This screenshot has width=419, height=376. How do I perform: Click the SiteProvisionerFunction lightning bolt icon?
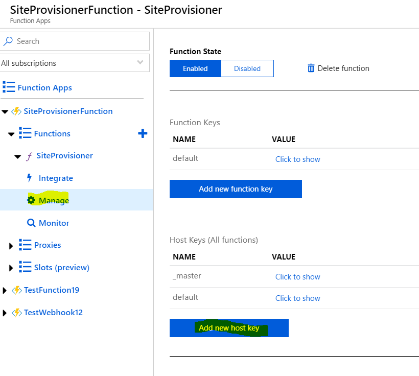click(16, 111)
